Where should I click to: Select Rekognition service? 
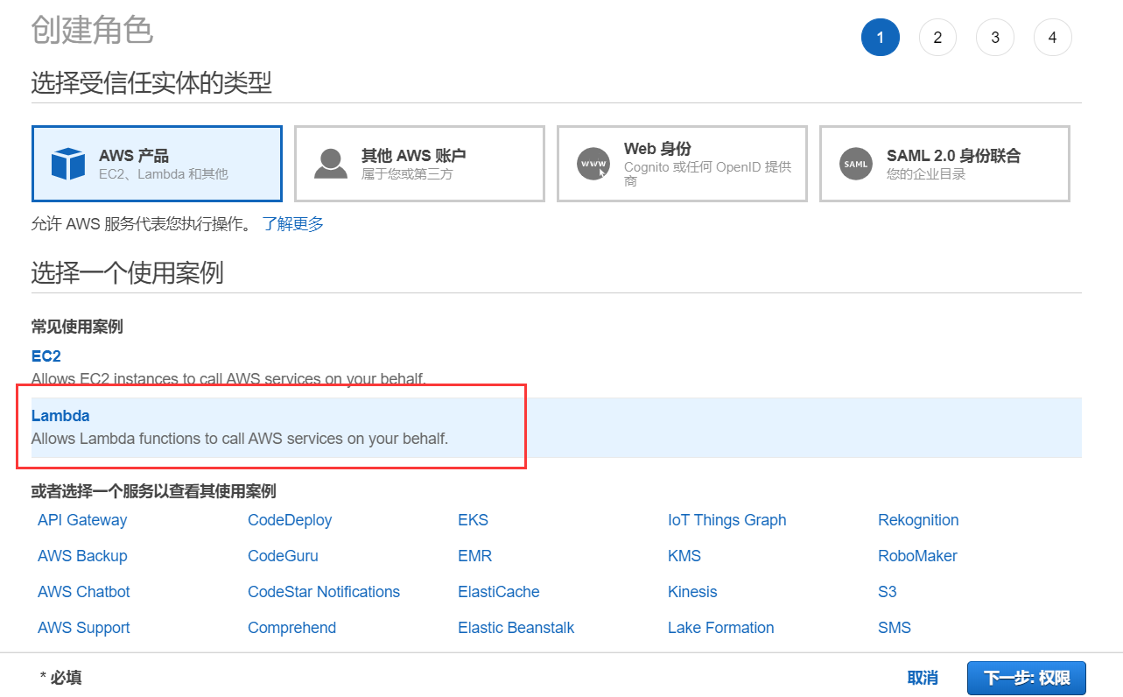(x=918, y=520)
